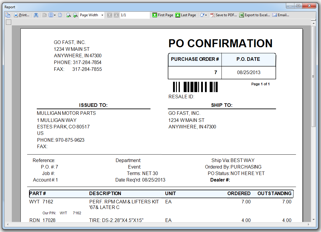Open the multi-page layout view icon
This screenshot has width=321, height=232.
click(51, 15)
